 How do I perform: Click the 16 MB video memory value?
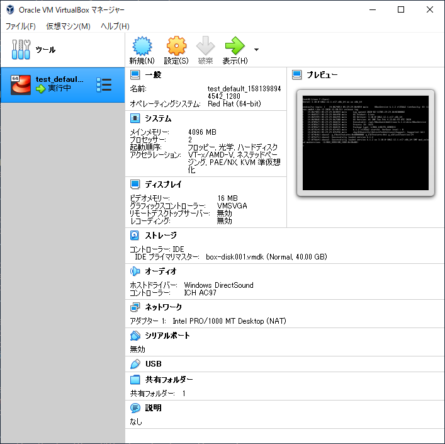pyautogui.click(x=227, y=198)
